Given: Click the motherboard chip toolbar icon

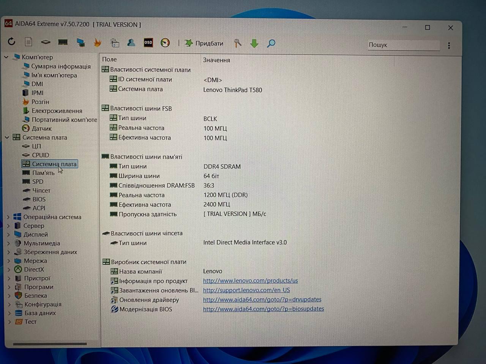Looking at the screenshot, I should click(46, 42).
